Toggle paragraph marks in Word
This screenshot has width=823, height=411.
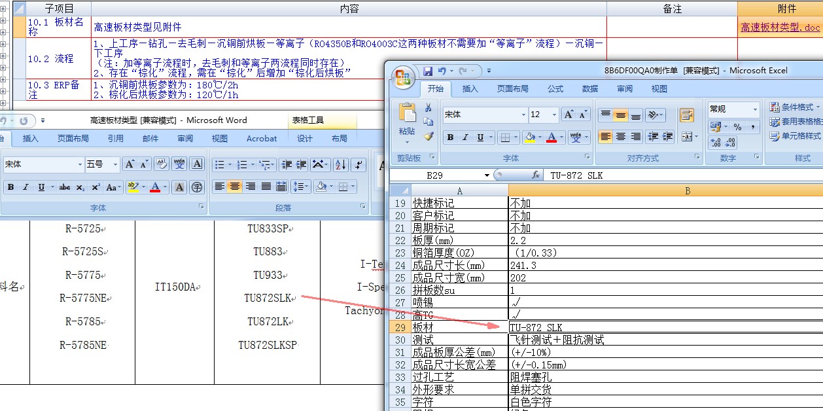(358, 164)
